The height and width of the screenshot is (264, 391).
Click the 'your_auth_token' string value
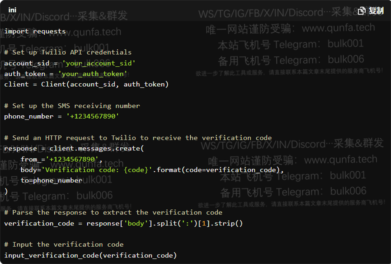pyautogui.click(x=93, y=74)
